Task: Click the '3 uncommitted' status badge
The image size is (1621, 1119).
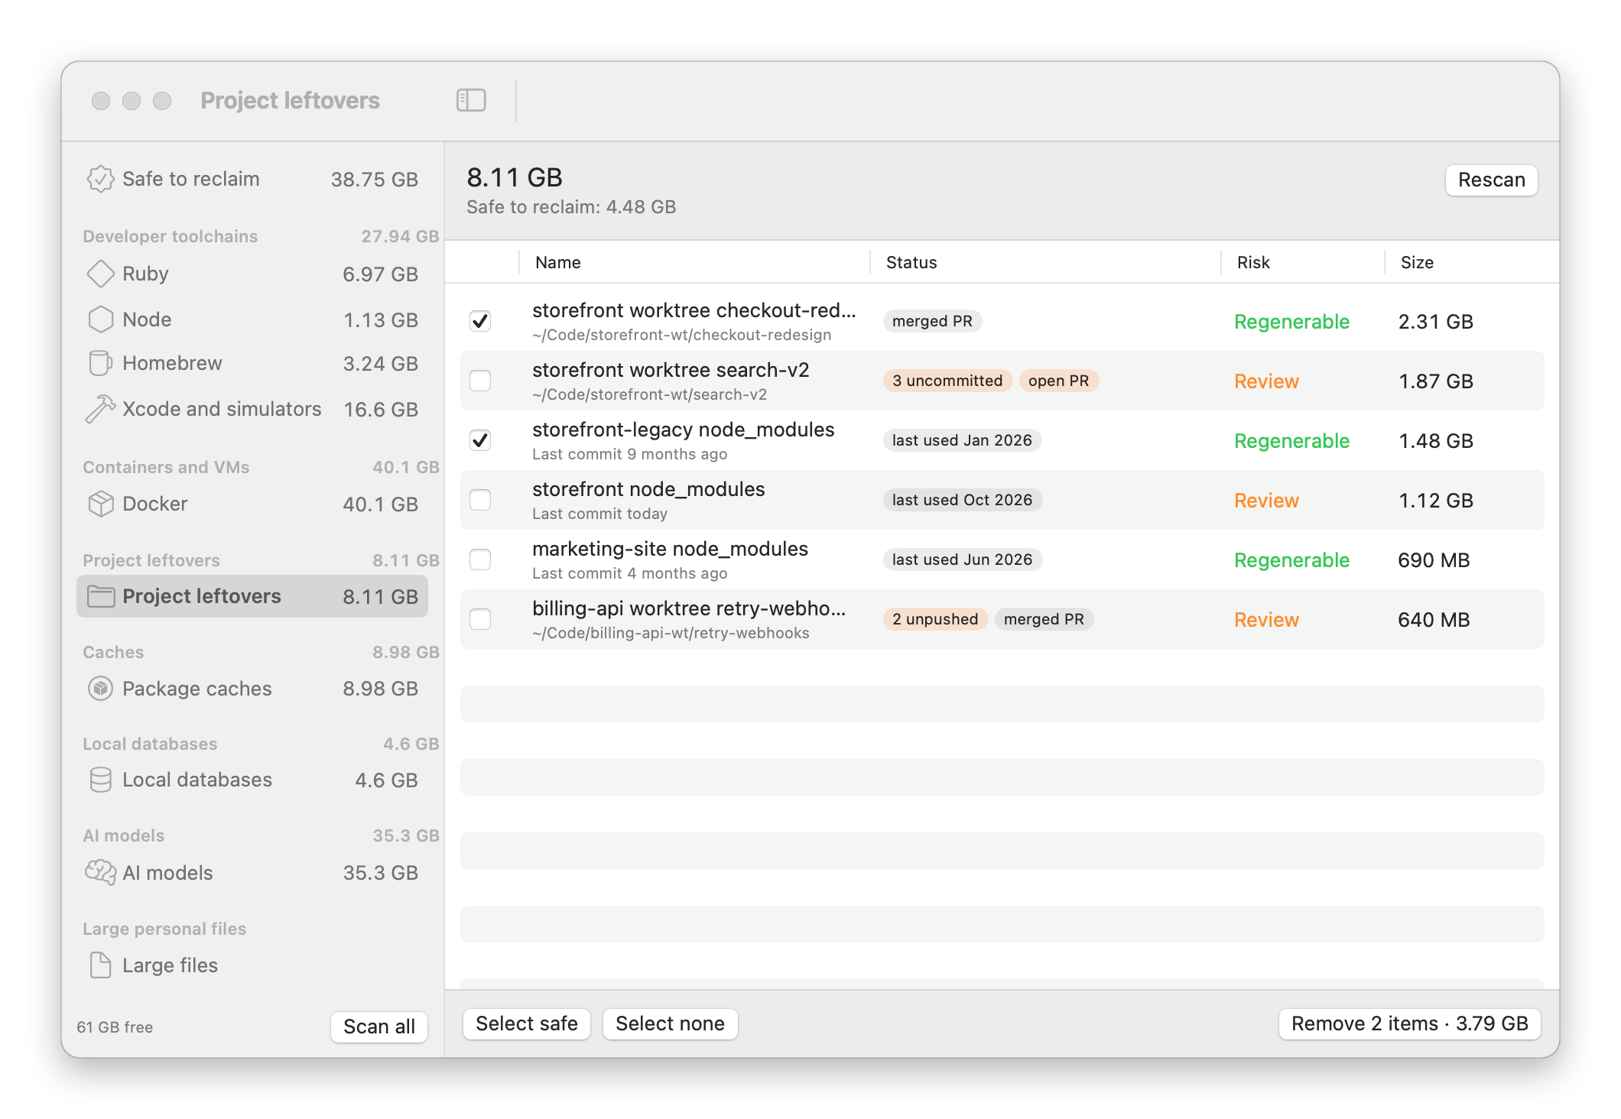Action: [947, 381]
